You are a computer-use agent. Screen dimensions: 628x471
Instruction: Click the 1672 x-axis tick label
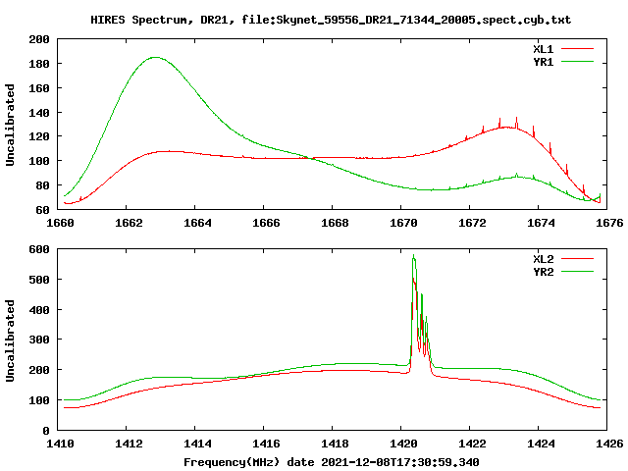(472, 223)
